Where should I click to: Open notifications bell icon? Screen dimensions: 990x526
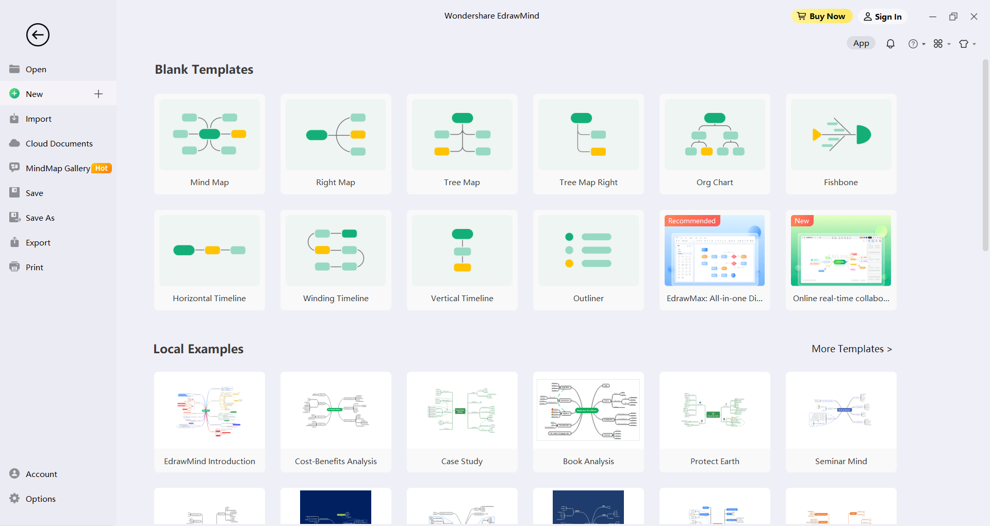(x=890, y=44)
